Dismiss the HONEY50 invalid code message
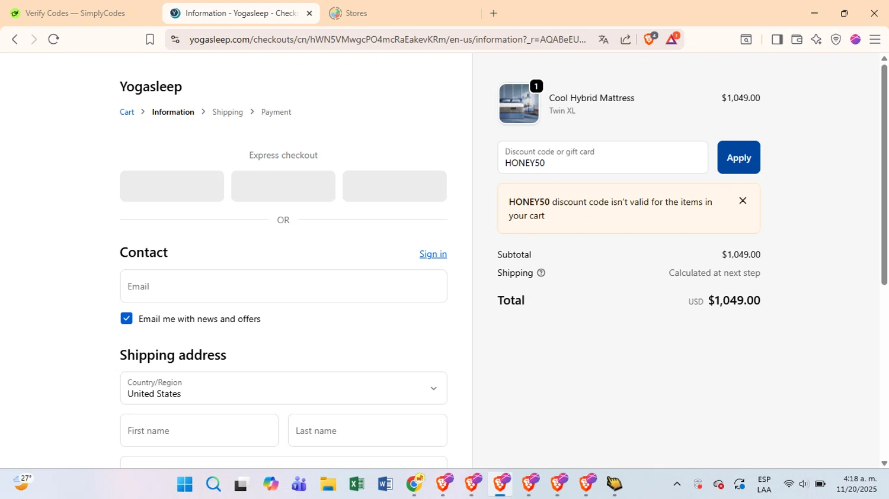The image size is (889, 499). pyautogui.click(x=743, y=201)
